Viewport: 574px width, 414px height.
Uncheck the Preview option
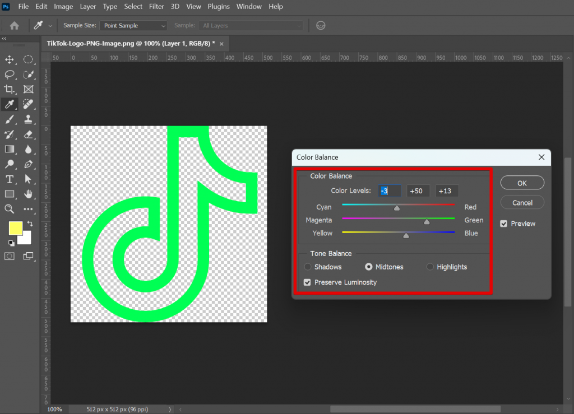503,223
